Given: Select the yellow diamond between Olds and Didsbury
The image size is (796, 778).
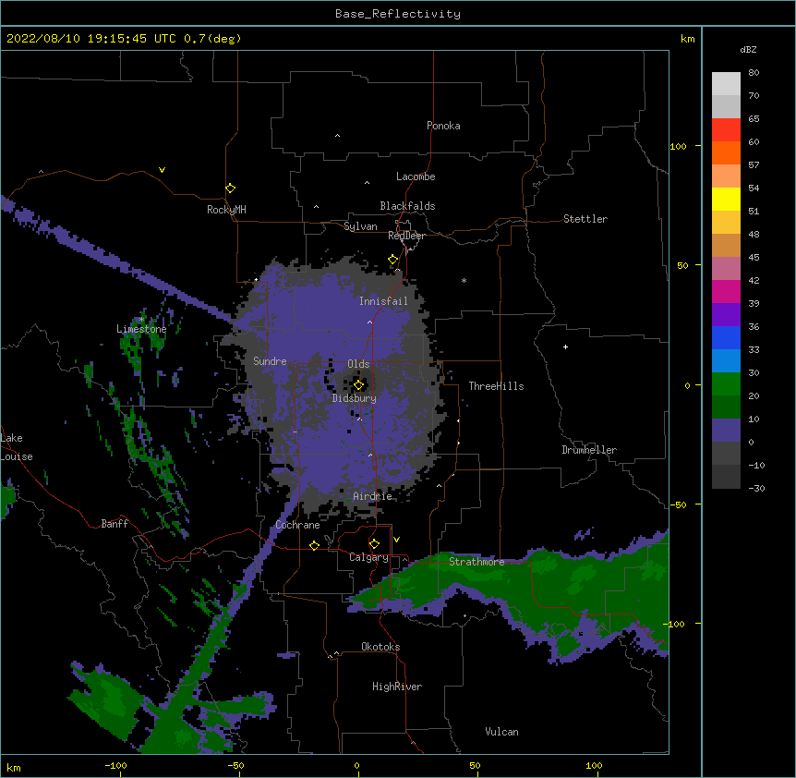Looking at the screenshot, I should [359, 384].
